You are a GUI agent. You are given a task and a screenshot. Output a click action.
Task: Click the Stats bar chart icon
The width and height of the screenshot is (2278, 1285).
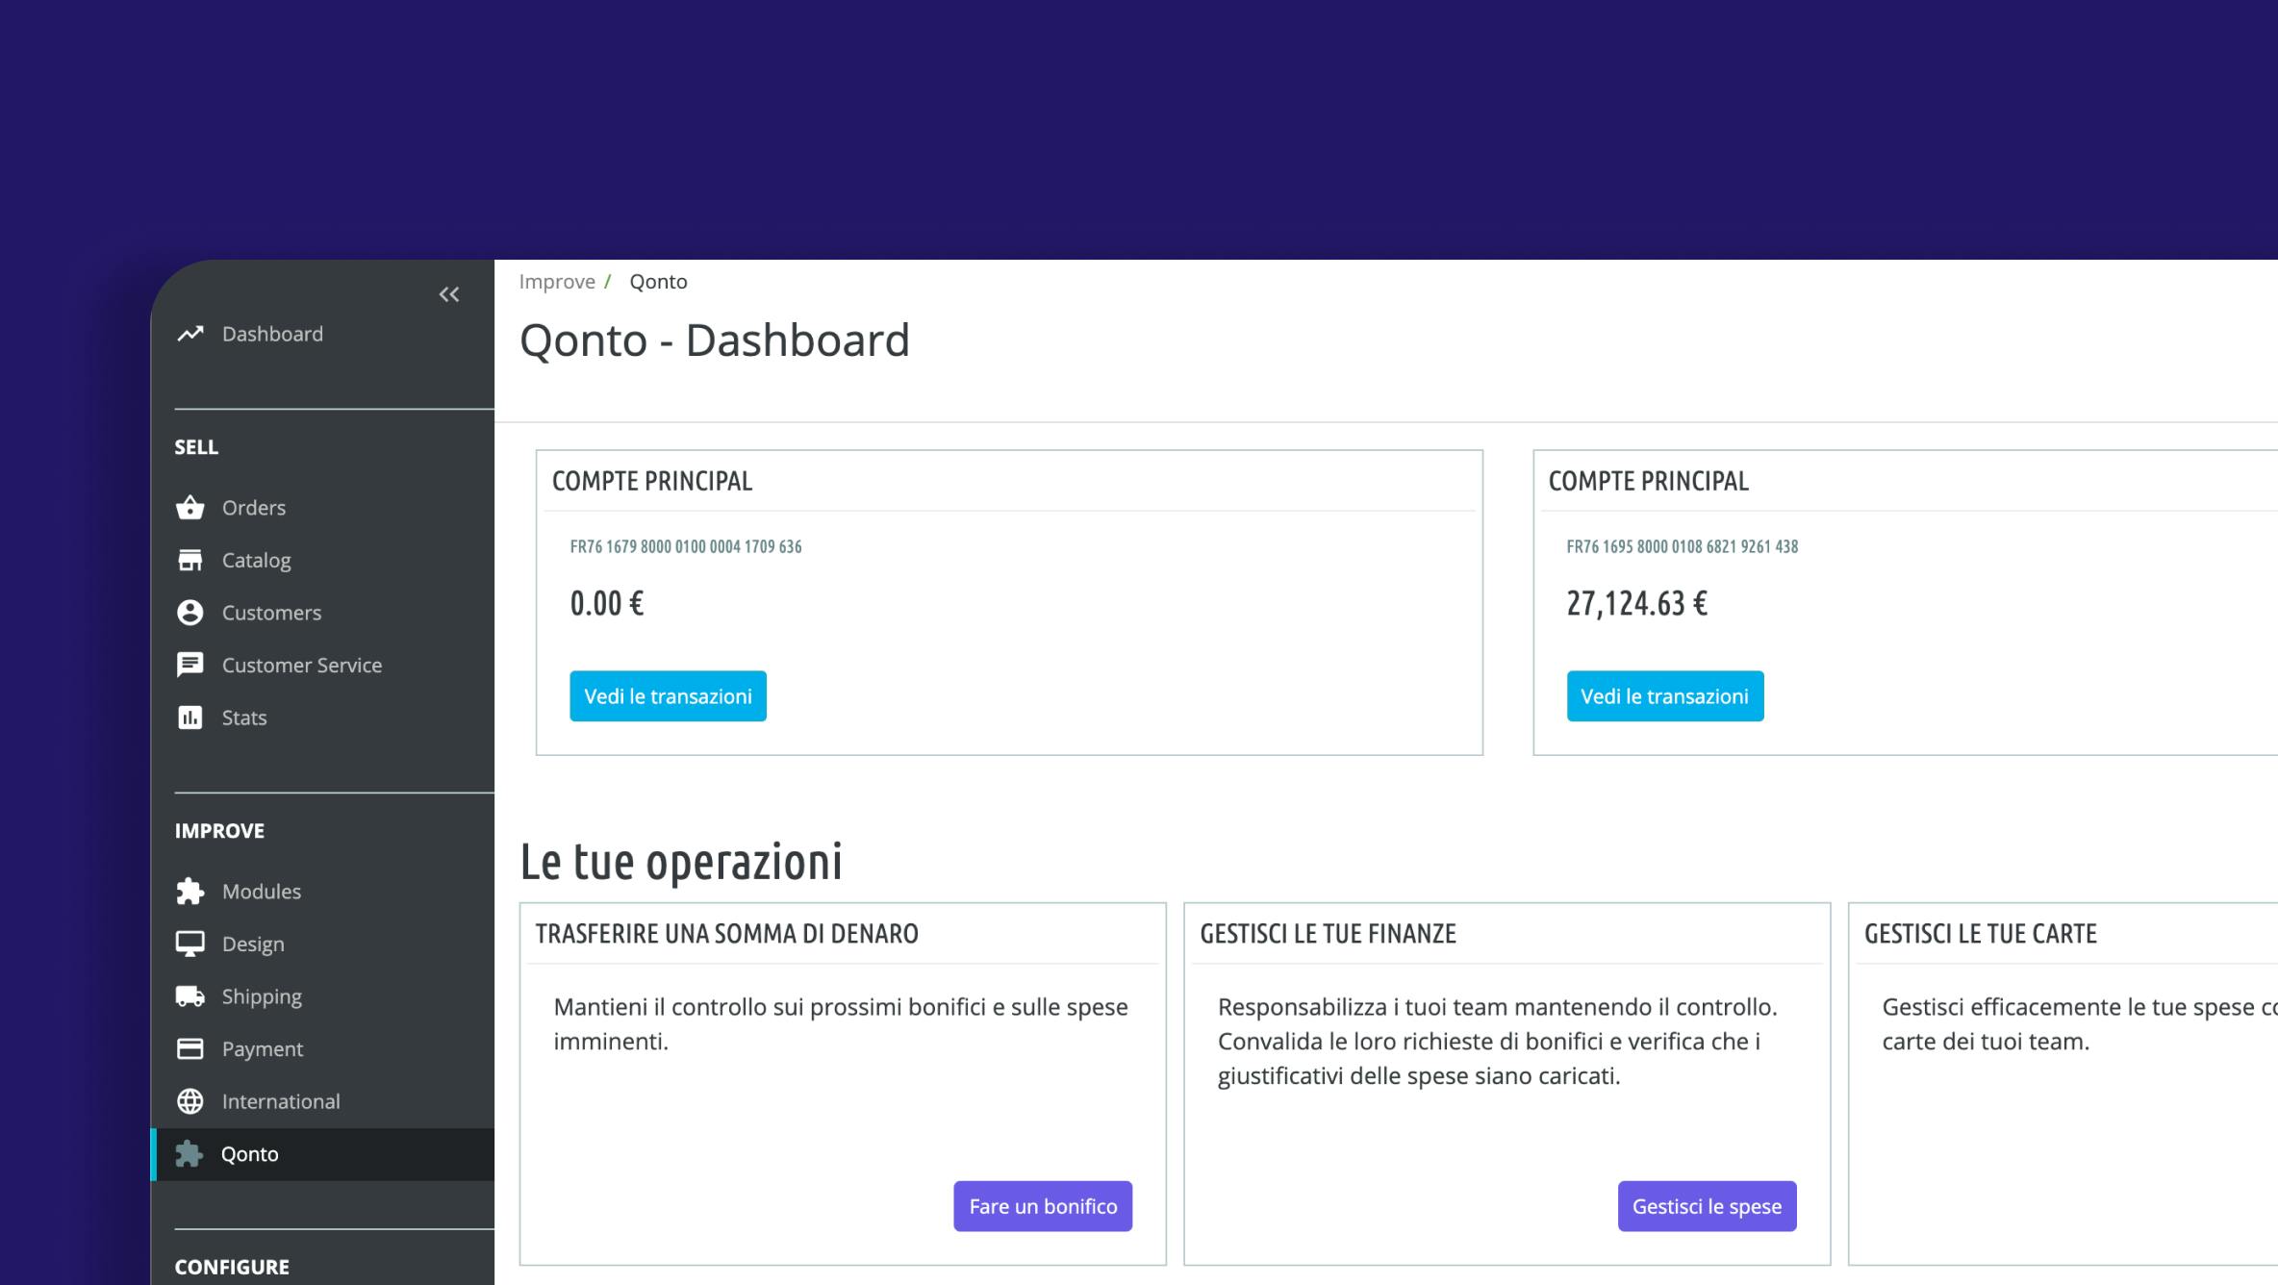(190, 718)
